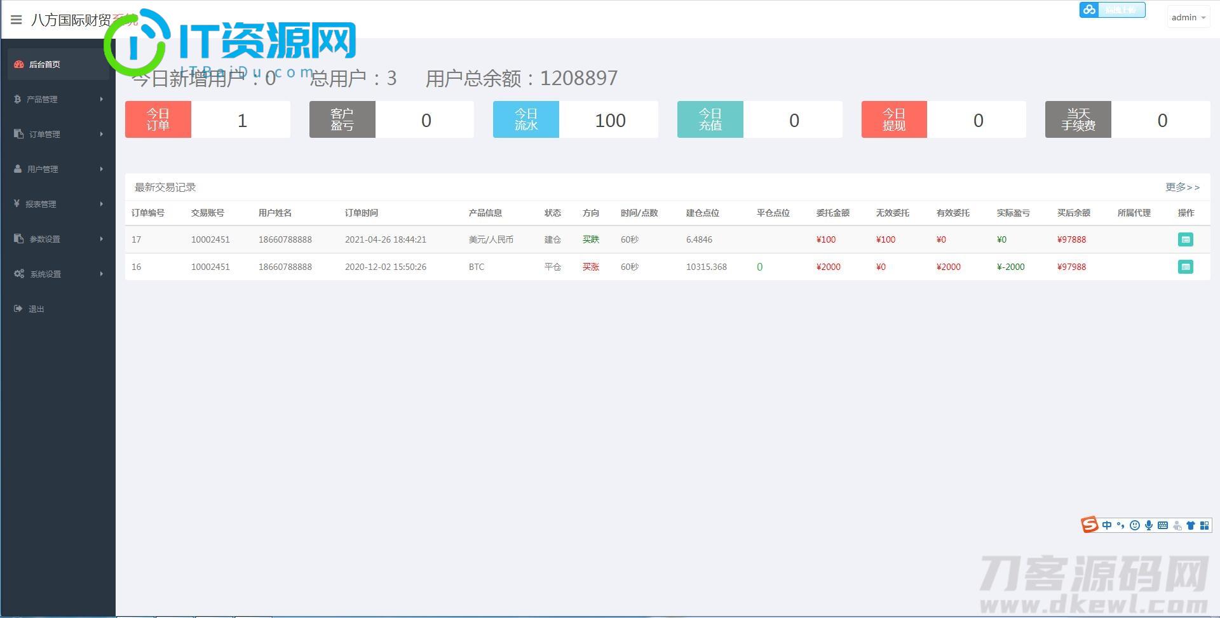Click the BTC product cell
Image resolution: width=1220 pixels, height=618 pixels.
pyautogui.click(x=477, y=267)
